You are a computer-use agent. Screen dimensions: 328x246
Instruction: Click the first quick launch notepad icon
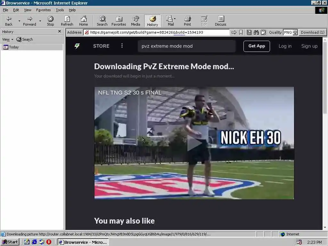coord(27,242)
